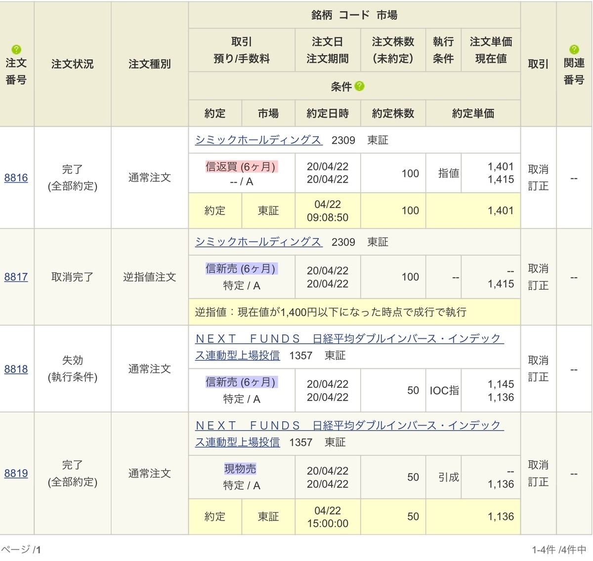
Task: Click the 注文株数 (未約定) header
Action: [393, 50]
